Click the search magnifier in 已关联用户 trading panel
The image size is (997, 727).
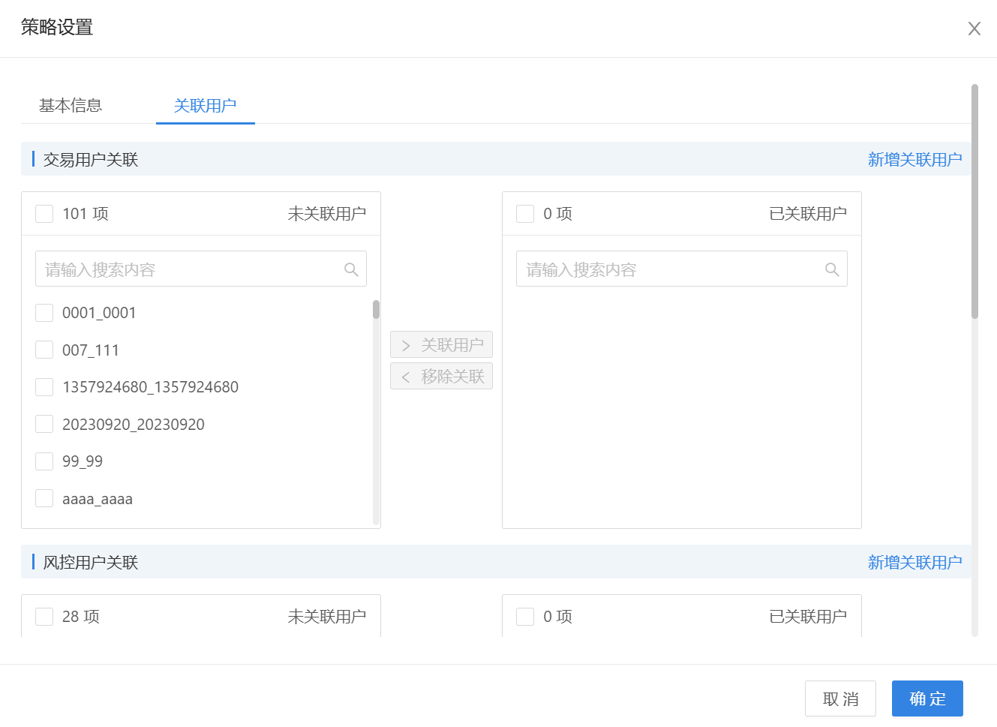(832, 269)
